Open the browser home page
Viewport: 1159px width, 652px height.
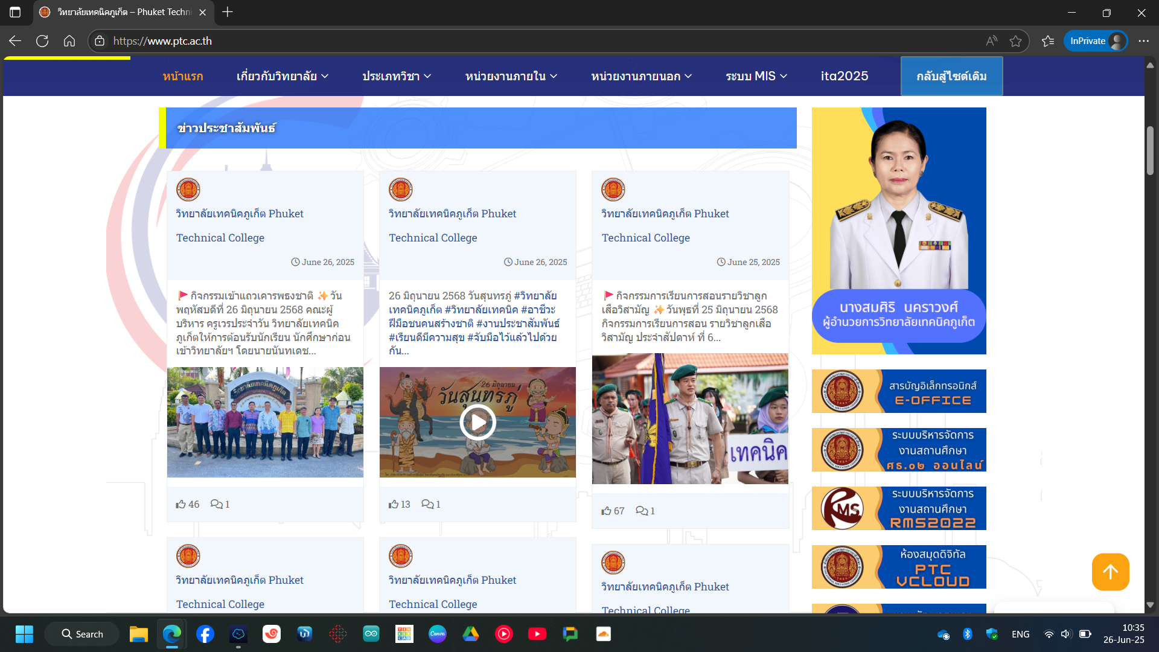pos(69,41)
